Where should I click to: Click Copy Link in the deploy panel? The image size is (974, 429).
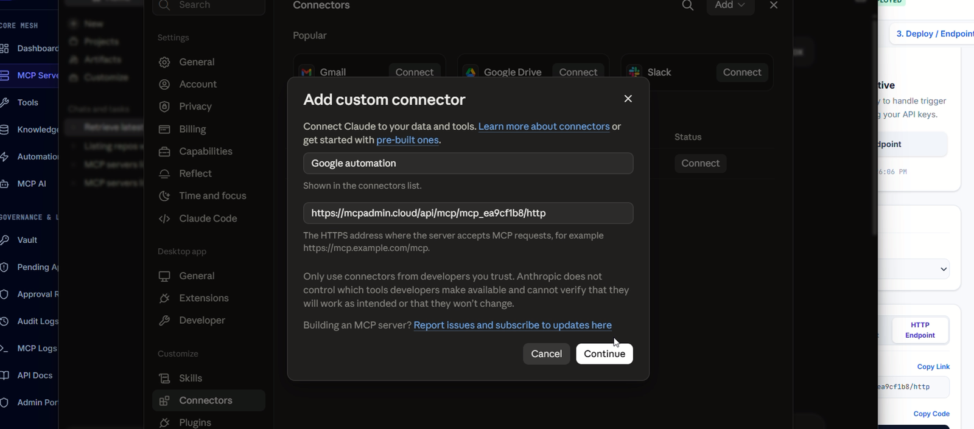click(933, 366)
